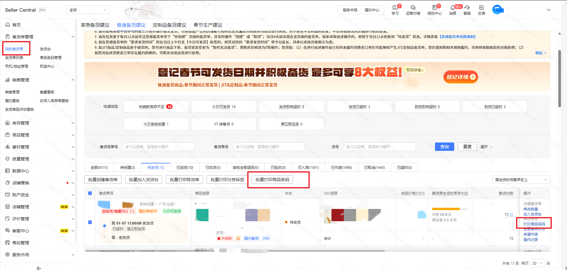Select the 待创建(3) status tab
The height and width of the screenshot is (270, 567).
pos(127,167)
